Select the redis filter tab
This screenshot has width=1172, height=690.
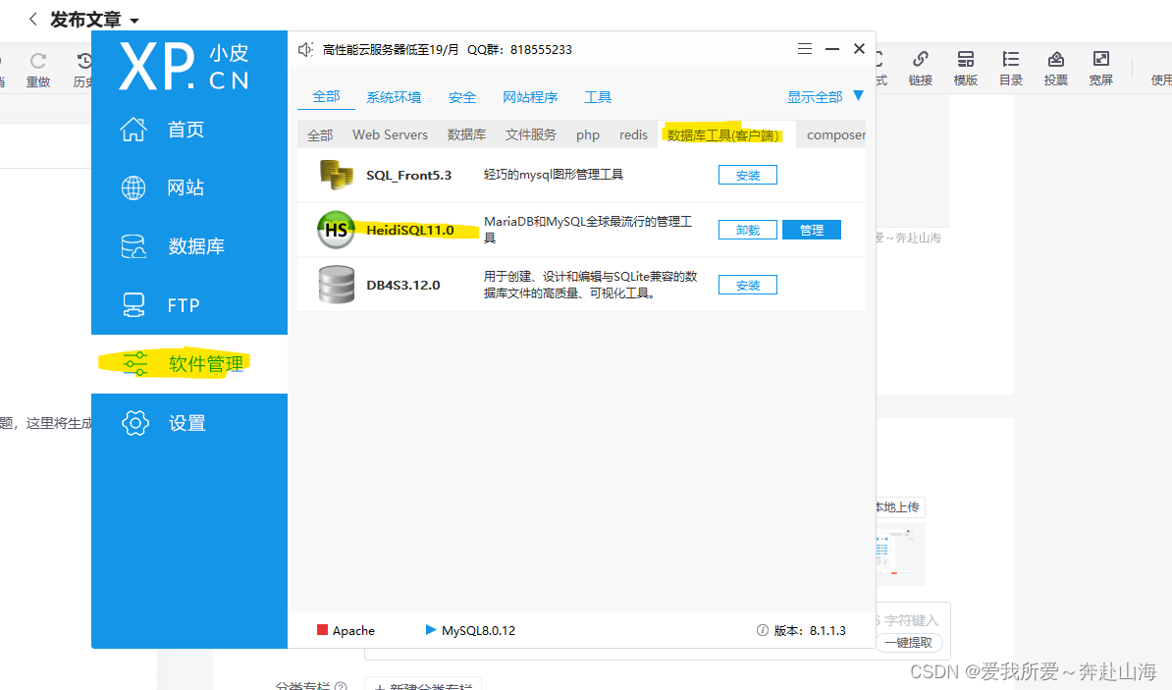(633, 134)
